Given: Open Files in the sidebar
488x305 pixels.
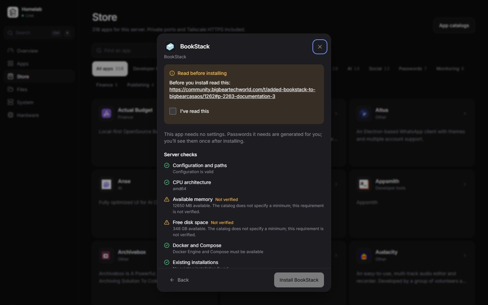Looking at the screenshot, I should 40,89.
